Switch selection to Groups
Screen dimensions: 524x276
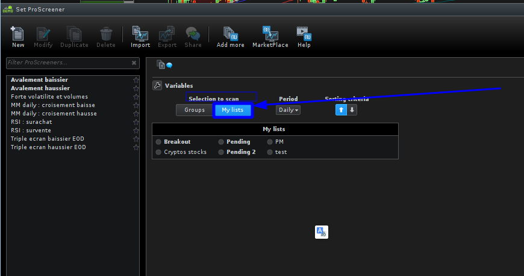pos(195,110)
